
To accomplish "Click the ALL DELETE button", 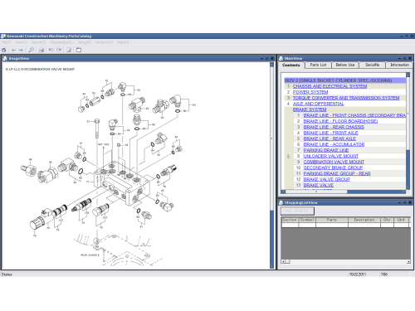I will tap(297, 211).
